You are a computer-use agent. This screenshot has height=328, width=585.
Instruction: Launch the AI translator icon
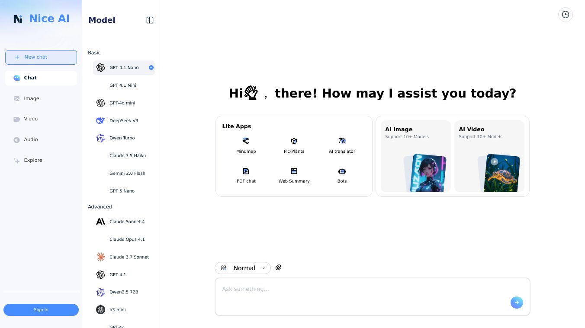point(342,141)
